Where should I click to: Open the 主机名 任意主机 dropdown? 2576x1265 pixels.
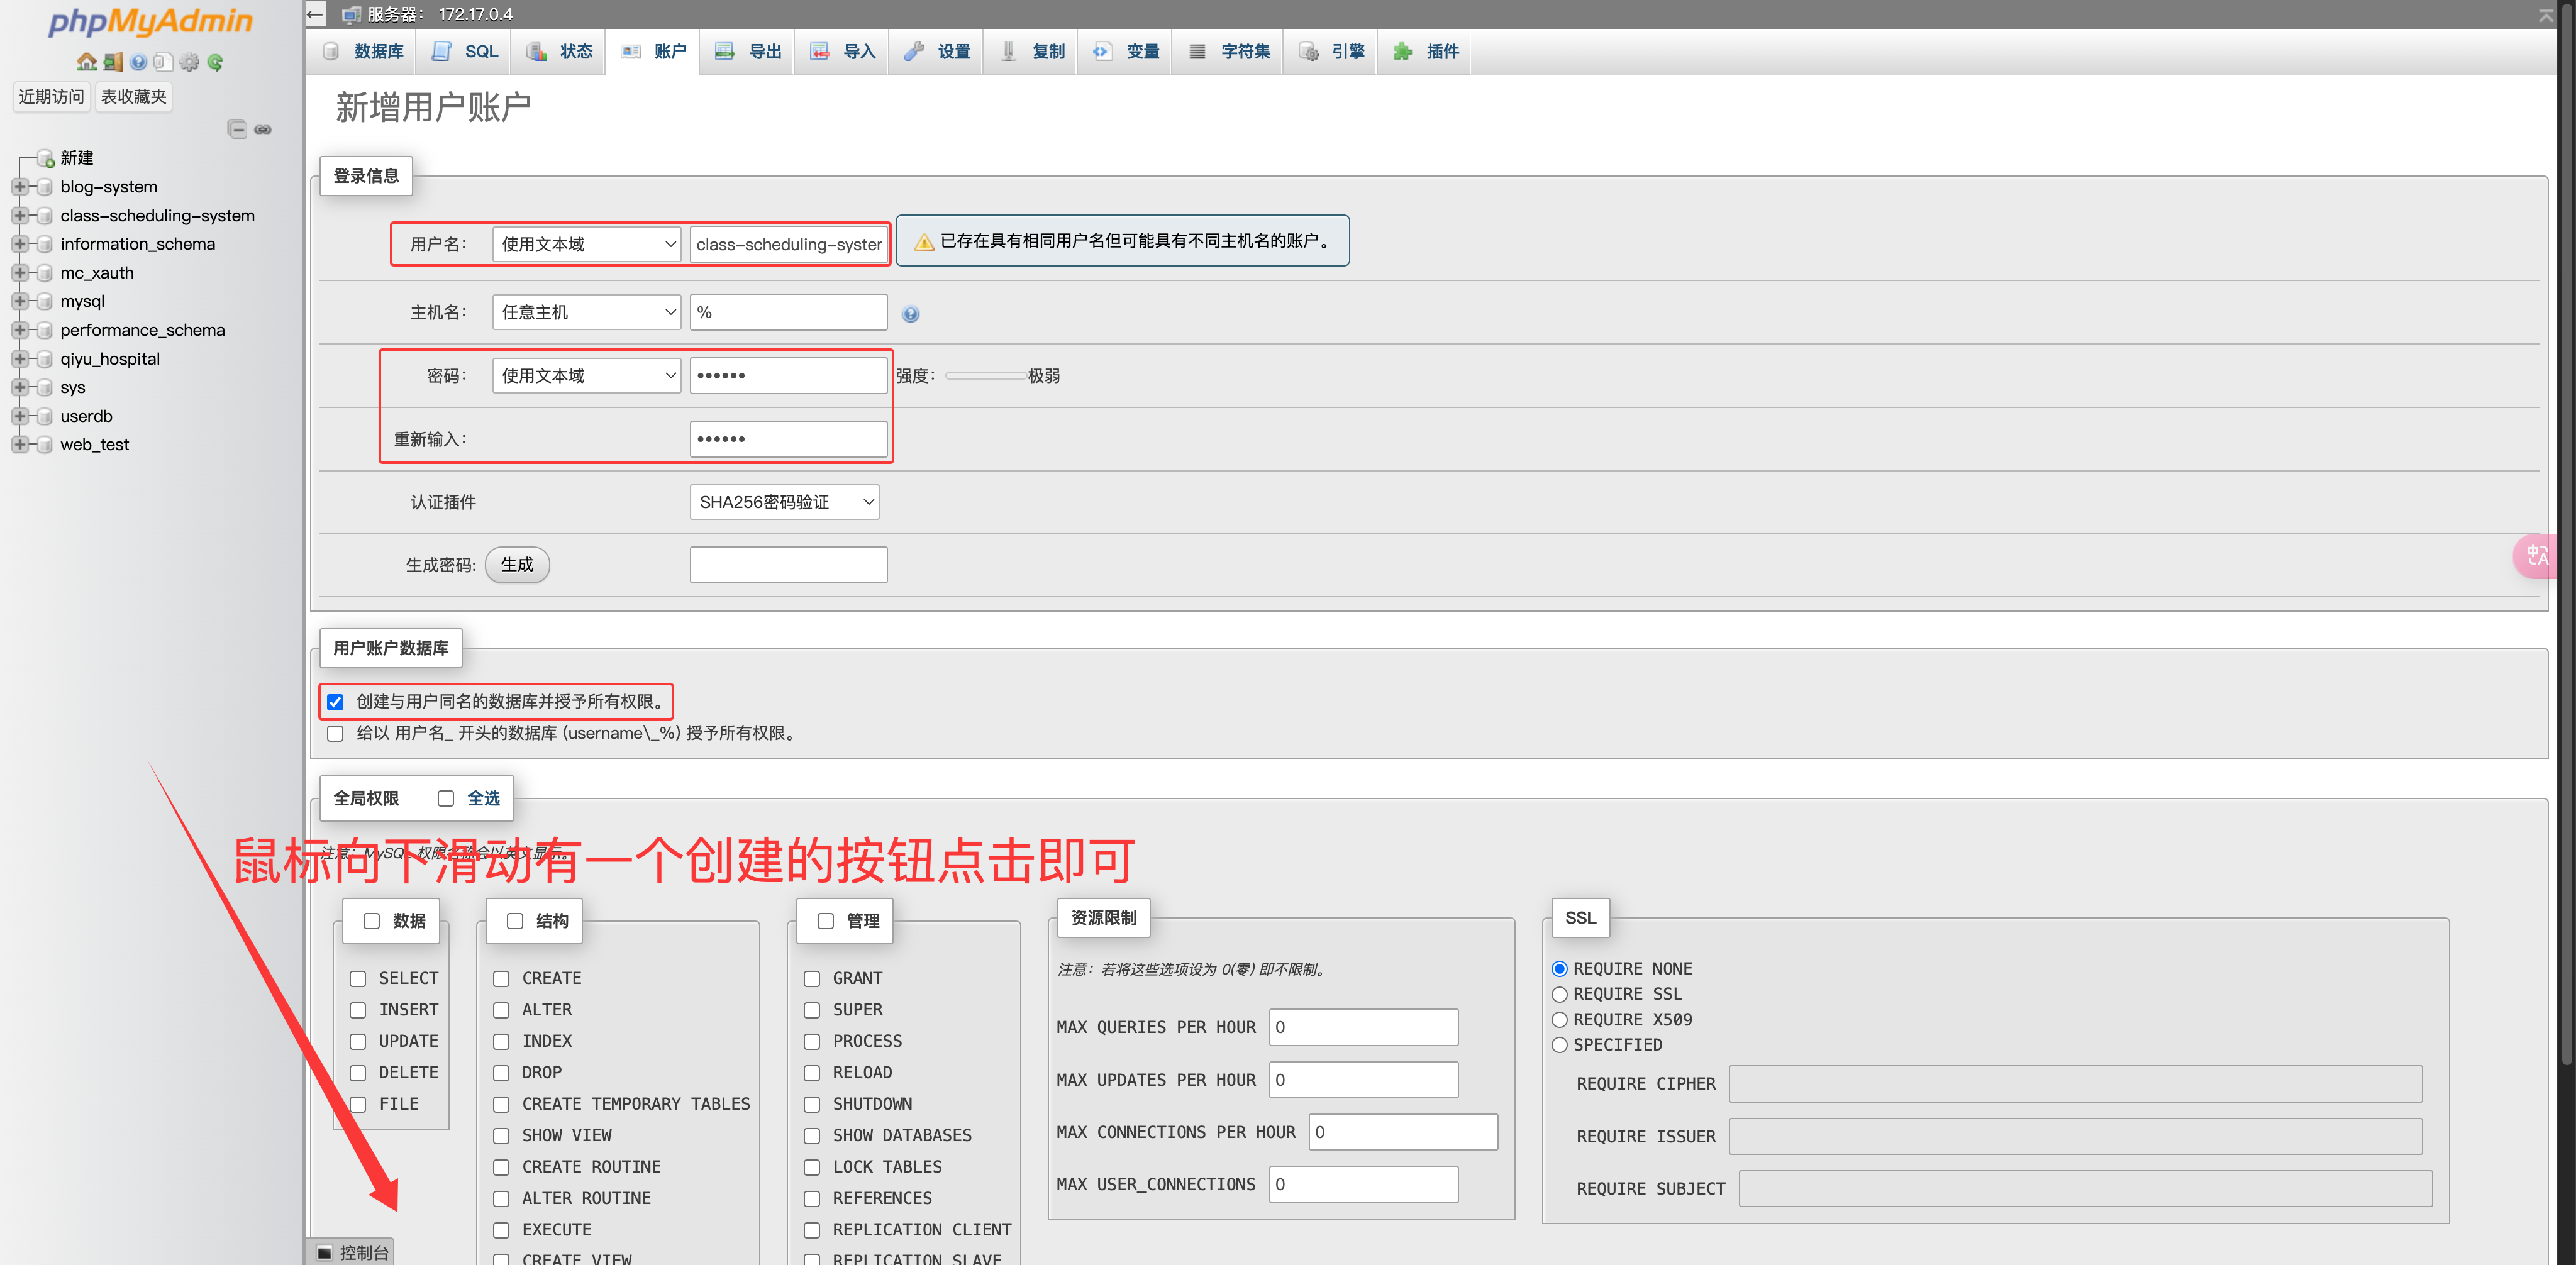pos(586,312)
